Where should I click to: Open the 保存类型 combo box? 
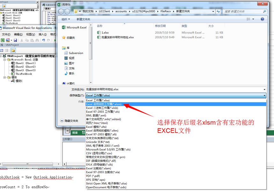click(176, 96)
